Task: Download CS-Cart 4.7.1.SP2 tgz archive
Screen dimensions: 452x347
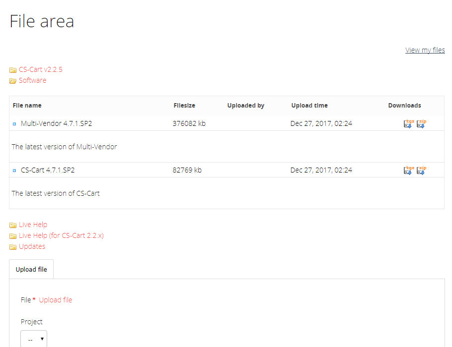Action: pyautogui.click(x=408, y=171)
